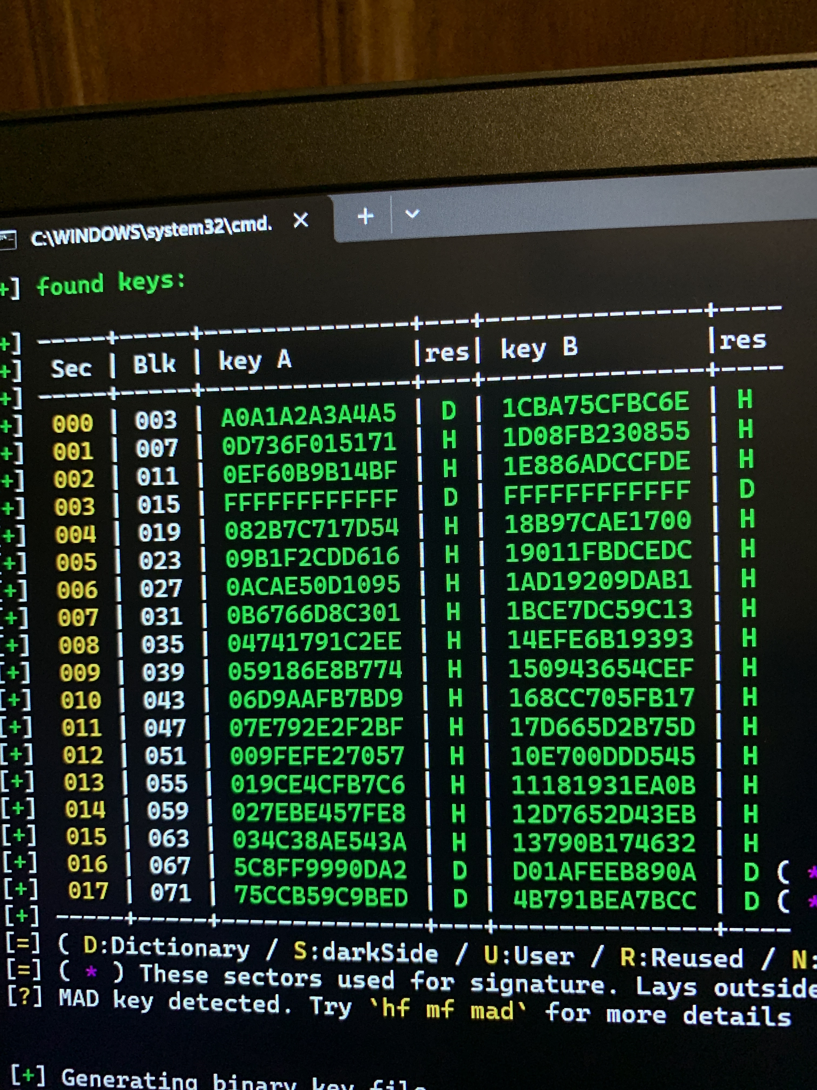Open a new terminal tab with plus
This screenshot has height=1090, width=817.
click(366, 216)
